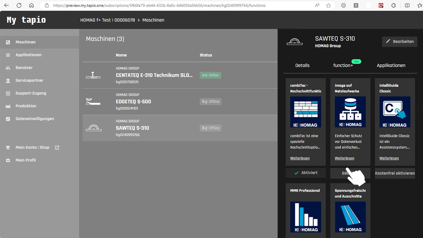Viewport: 423px width, 238px height.
Task: Open the function+ tab
Action: (343, 65)
